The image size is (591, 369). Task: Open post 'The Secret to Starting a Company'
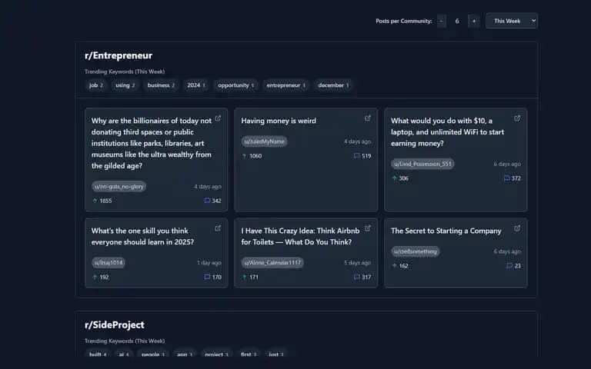pyautogui.click(x=446, y=231)
